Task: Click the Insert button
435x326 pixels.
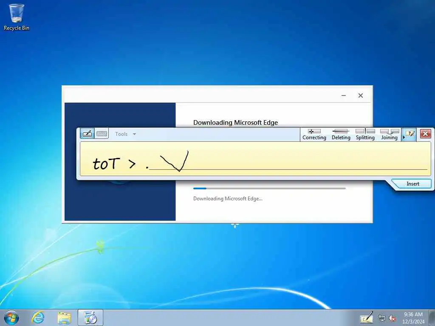Action: [x=412, y=184]
